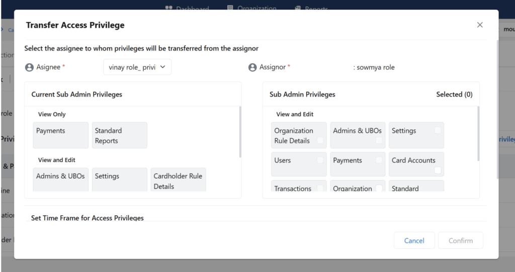Click the Assignor person icon
The image size is (515, 272).
(x=252, y=67)
